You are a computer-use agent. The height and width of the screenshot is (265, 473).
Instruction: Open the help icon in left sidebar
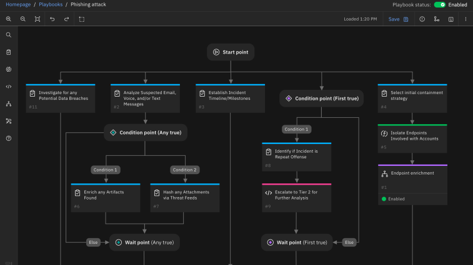9,138
